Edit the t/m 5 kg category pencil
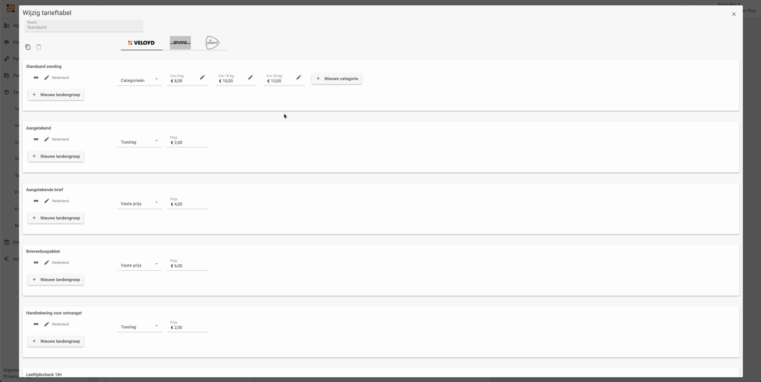The image size is (761, 382). 202,78
